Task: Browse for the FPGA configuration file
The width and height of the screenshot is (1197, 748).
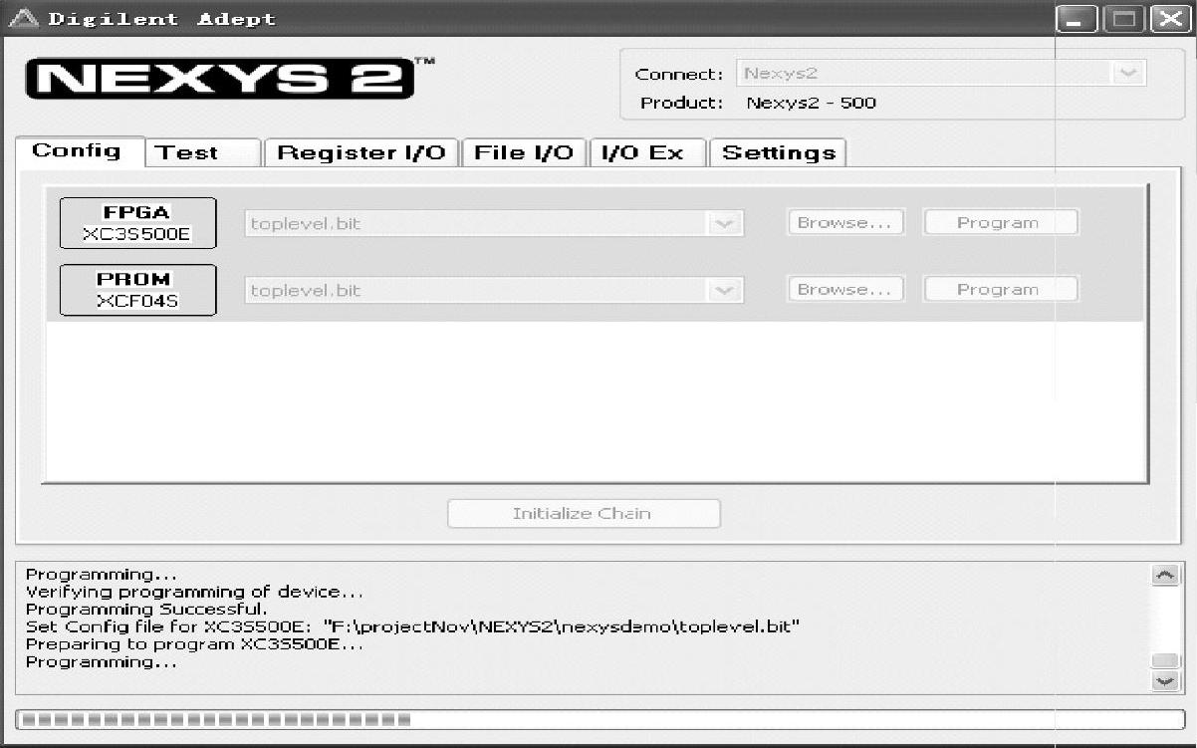Action: click(x=844, y=222)
